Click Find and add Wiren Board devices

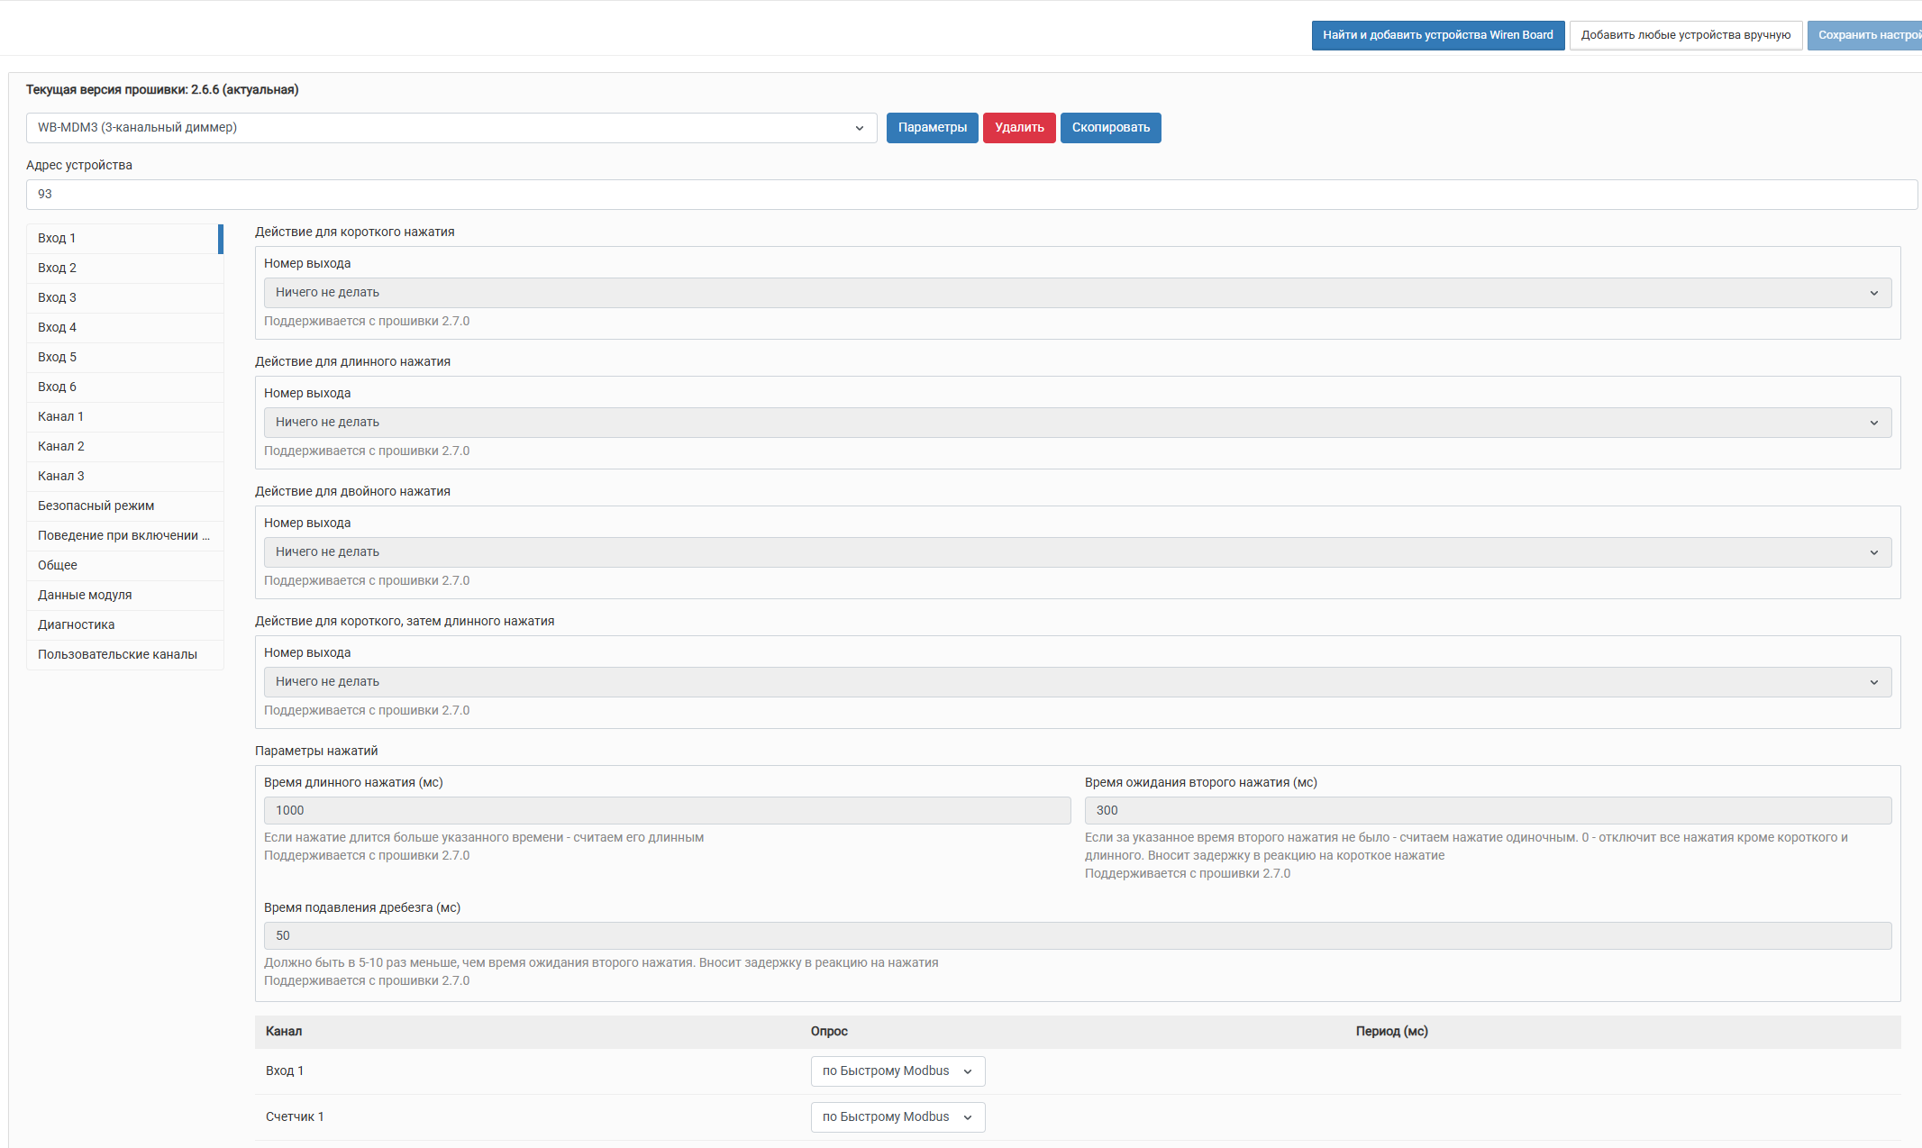1437,35
